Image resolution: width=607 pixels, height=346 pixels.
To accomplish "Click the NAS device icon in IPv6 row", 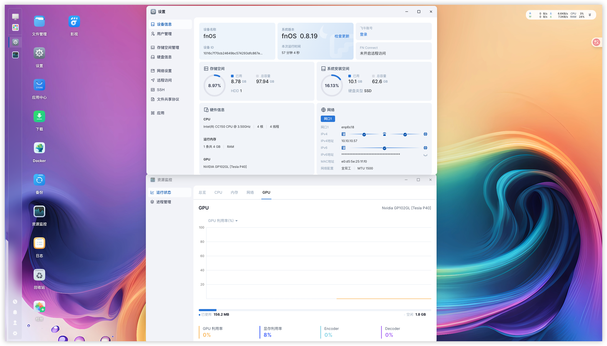I will [344, 148].
